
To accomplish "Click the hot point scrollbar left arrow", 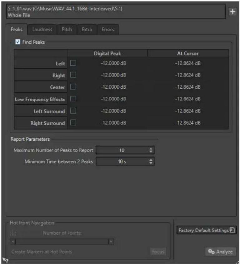I will (13, 242).
